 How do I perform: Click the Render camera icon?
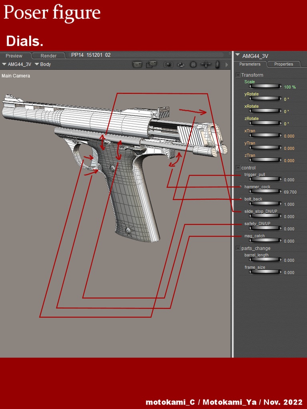tap(138, 64)
